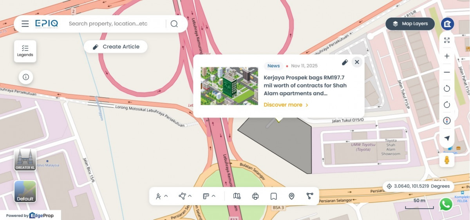Select the polygon shape tool
470x220 pixels.
click(182, 196)
